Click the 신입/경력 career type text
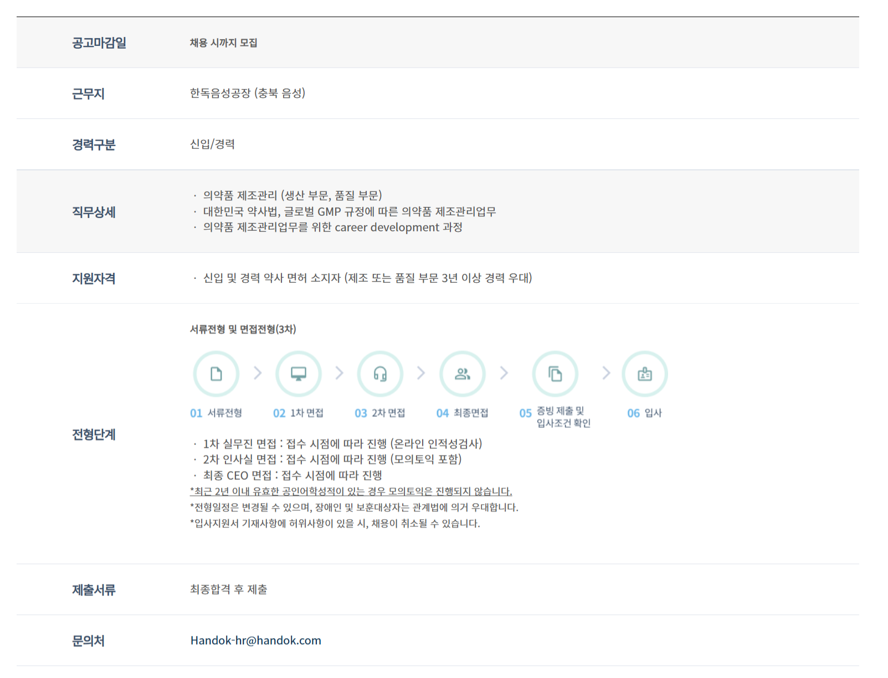This screenshot has height=678, width=888. click(212, 144)
